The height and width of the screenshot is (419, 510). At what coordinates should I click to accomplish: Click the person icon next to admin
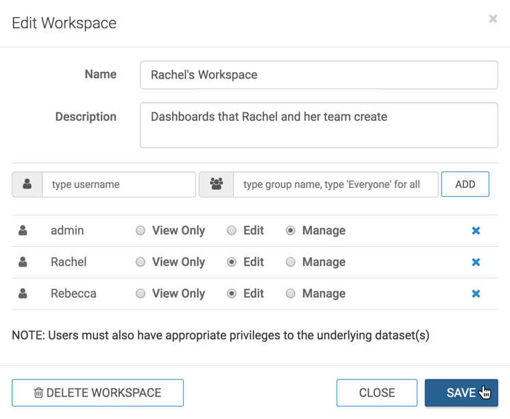click(x=23, y=231)
